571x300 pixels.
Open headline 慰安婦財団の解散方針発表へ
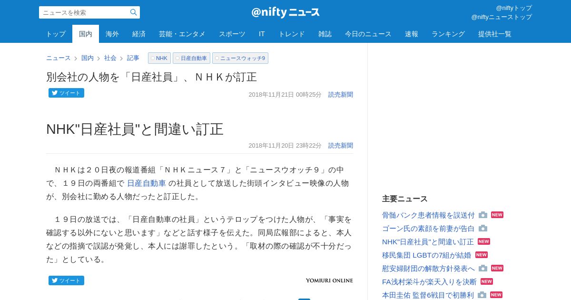point(428,269)
